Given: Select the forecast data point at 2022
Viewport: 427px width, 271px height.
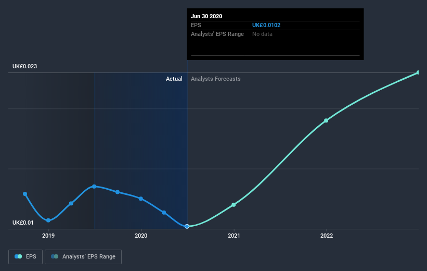Looking at the screenshot, I should coord(326,120).
